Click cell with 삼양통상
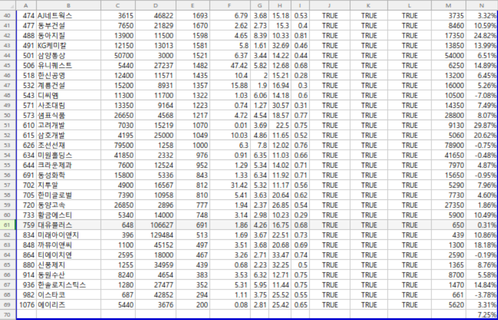498x320 pixels. pyautogui.click(x=69, y=56)
